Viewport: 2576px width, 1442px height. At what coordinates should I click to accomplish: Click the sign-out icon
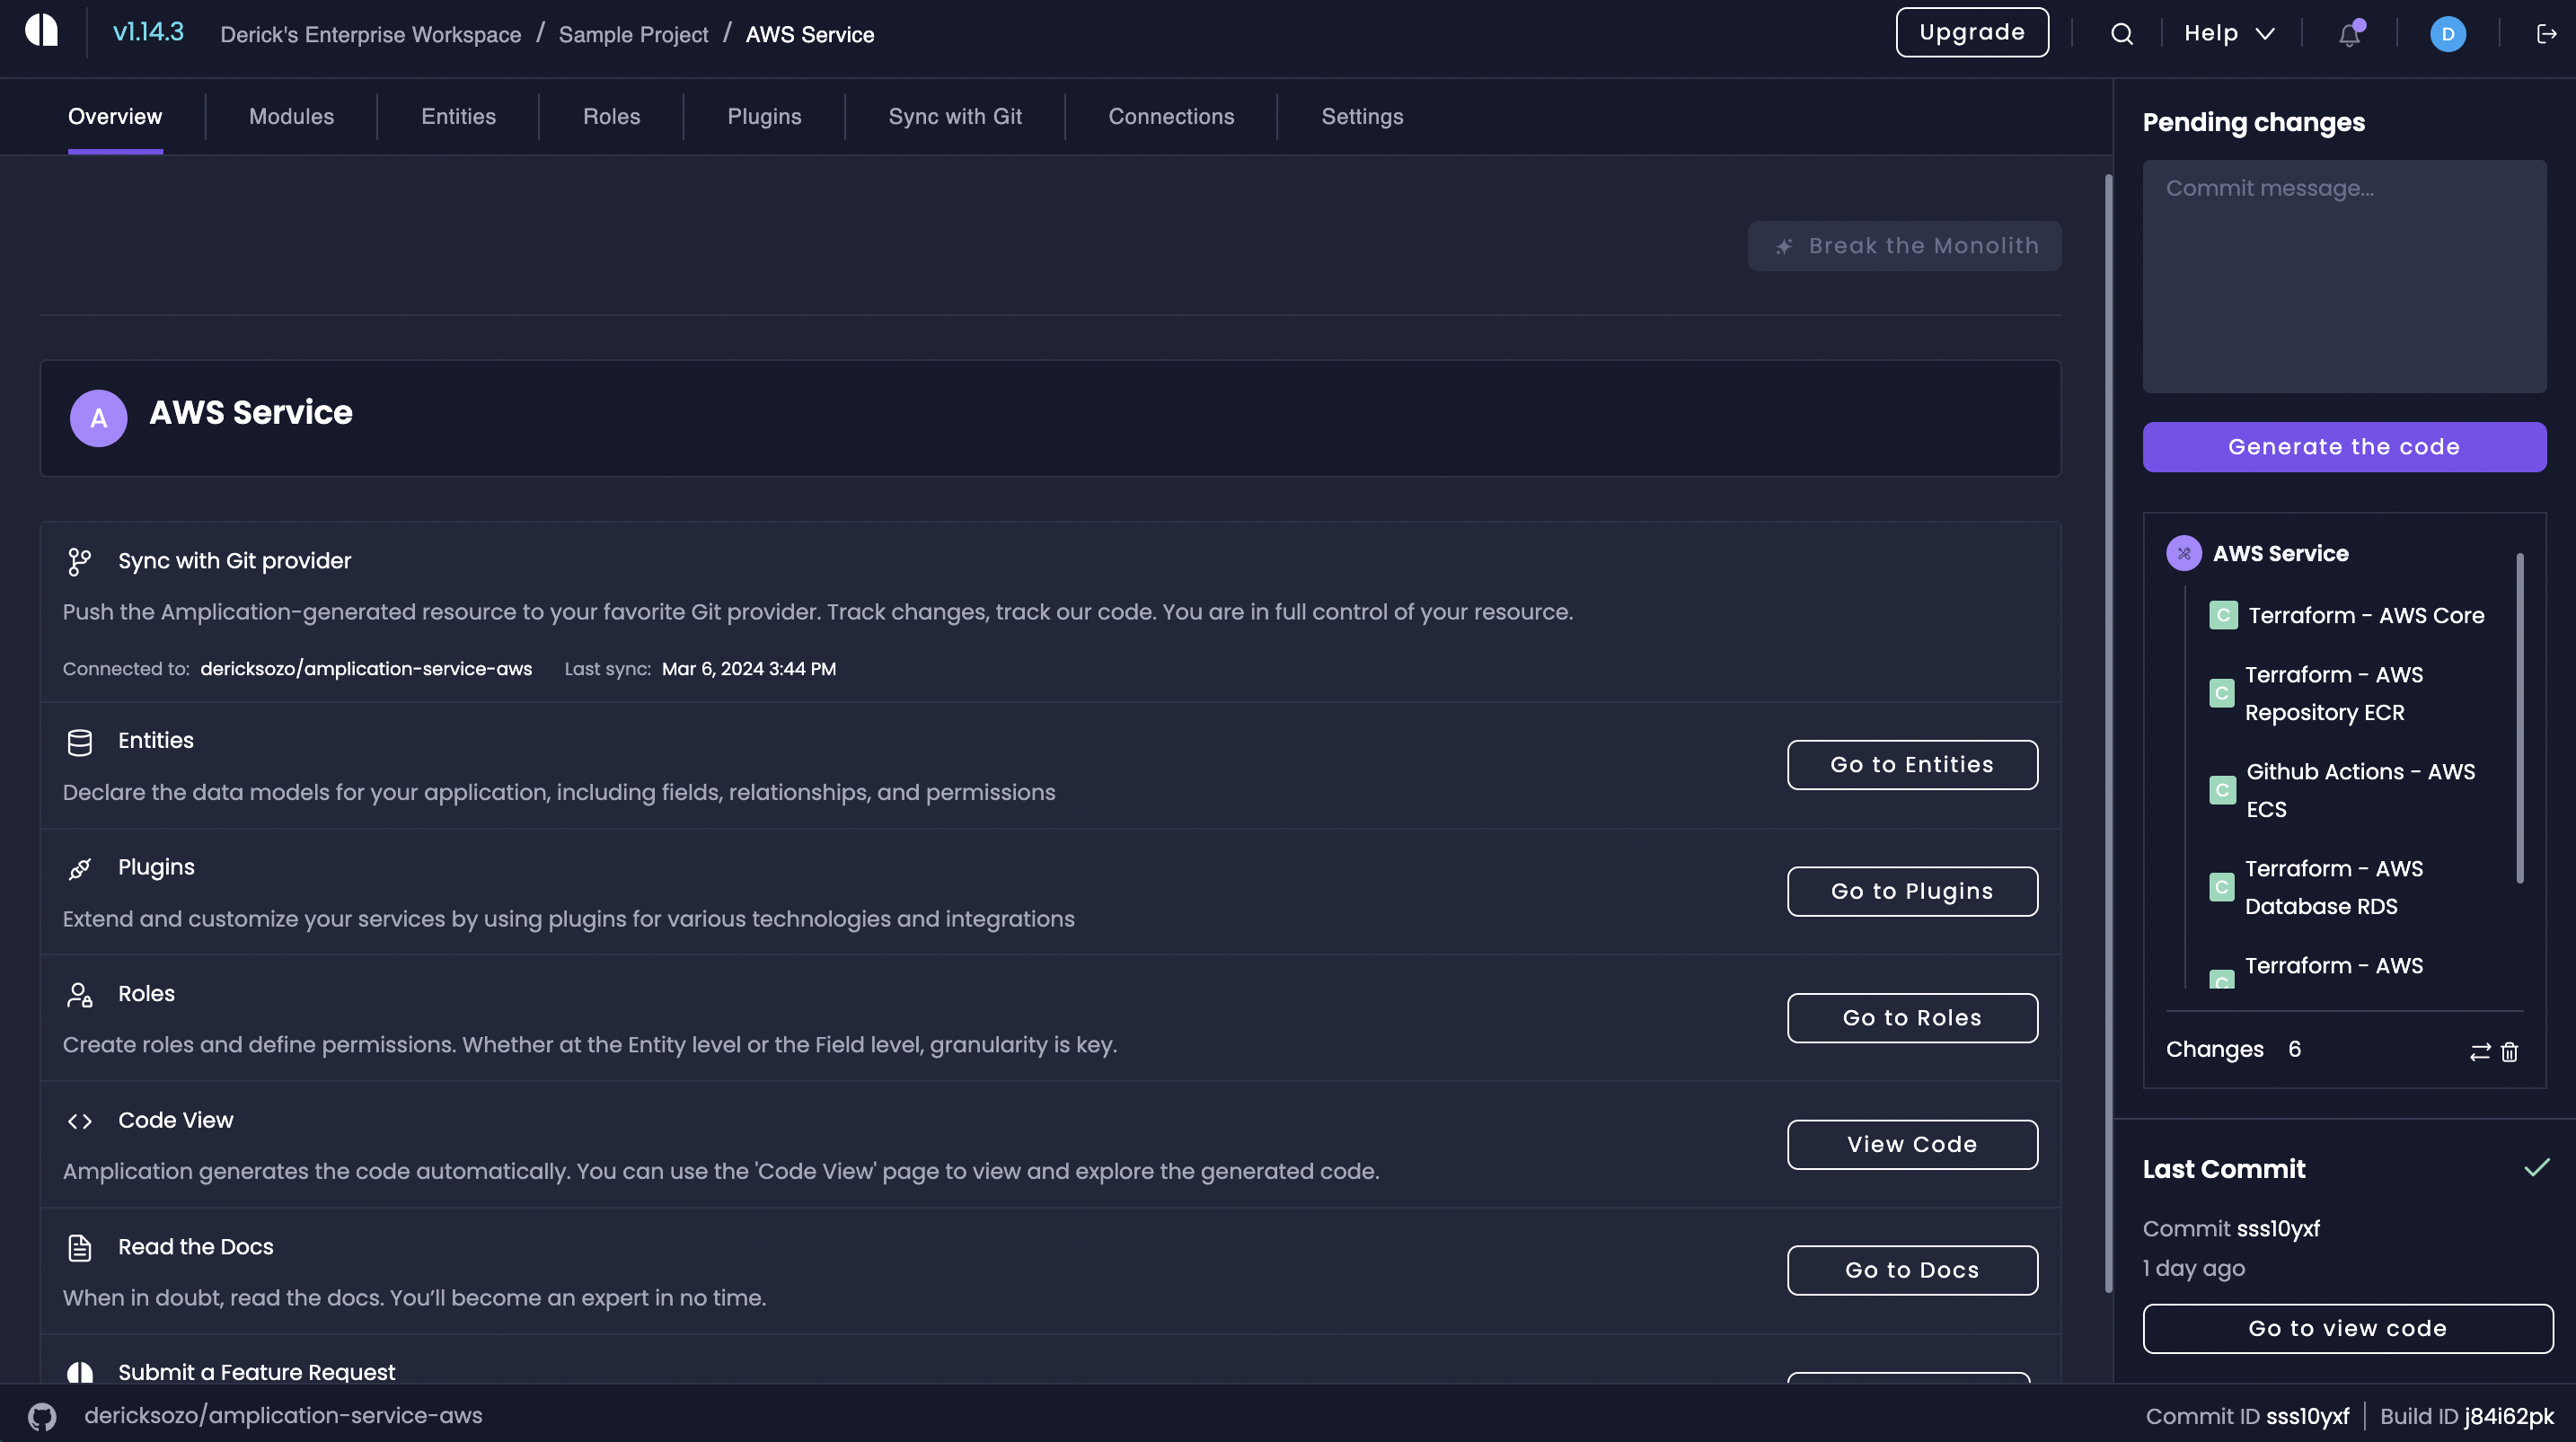coord(2546,34)
